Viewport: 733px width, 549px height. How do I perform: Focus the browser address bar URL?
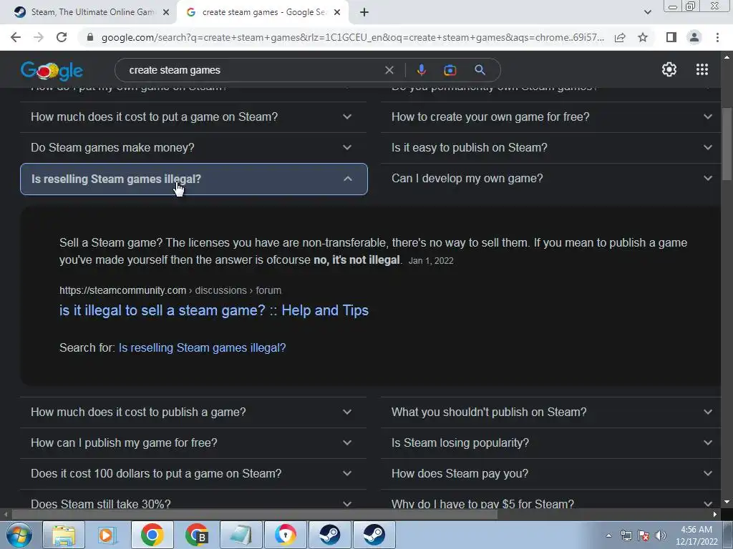tap(352, 37)
